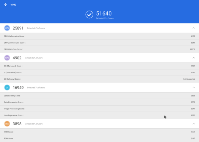
Task: Click the Coastline value 3115
Action: (193, 73)
